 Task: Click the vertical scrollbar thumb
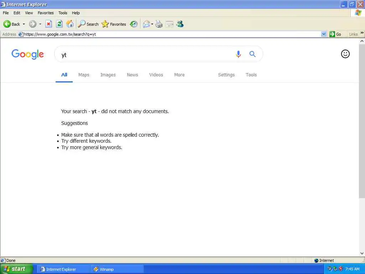tap(362, 121)
